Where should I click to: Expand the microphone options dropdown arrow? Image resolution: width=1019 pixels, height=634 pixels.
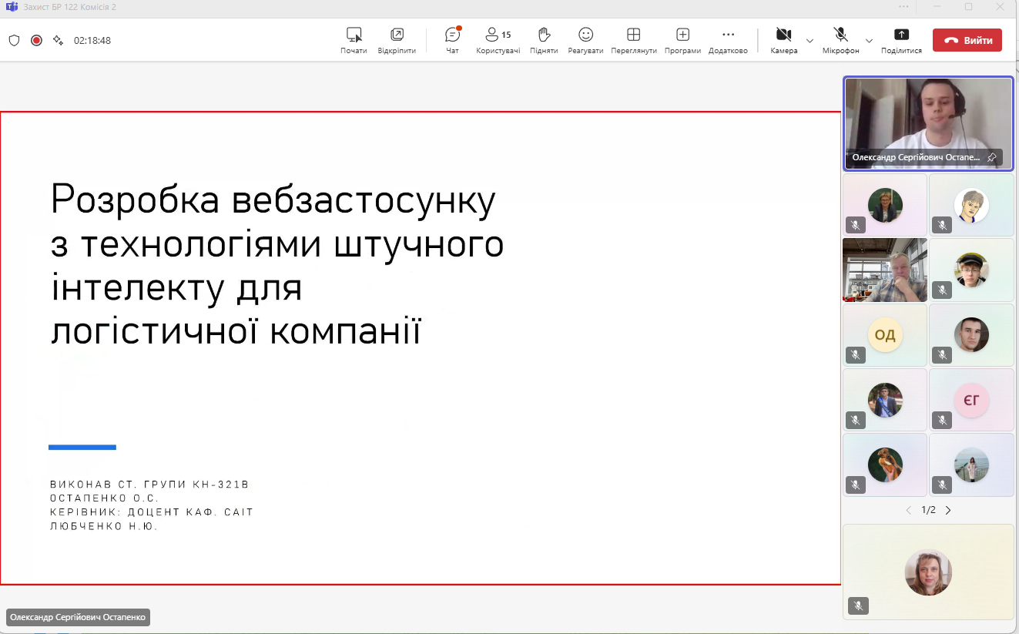[869, 41]
